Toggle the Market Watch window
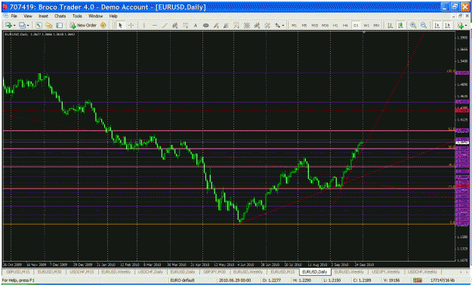The image size is (472, 285). pyautogui.click(x=39, y=26)
